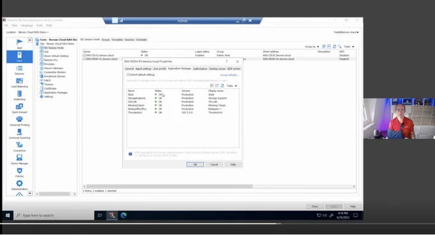This screenshot has width=435, height=235.
Task: Open the Start category in sidebar
Action: pyautogui.click(x=19, y=43)
